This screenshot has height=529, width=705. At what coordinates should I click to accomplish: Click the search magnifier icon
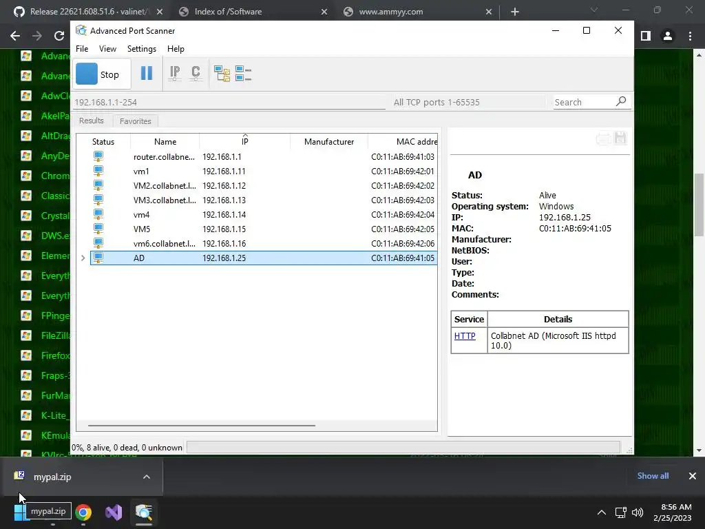click(x=621, y=101)
